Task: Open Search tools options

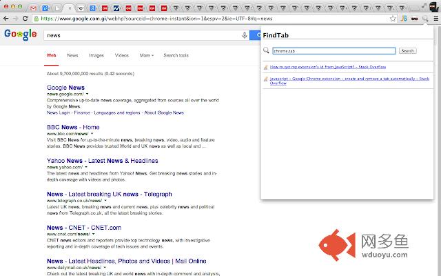Action: tap(176, 55)
